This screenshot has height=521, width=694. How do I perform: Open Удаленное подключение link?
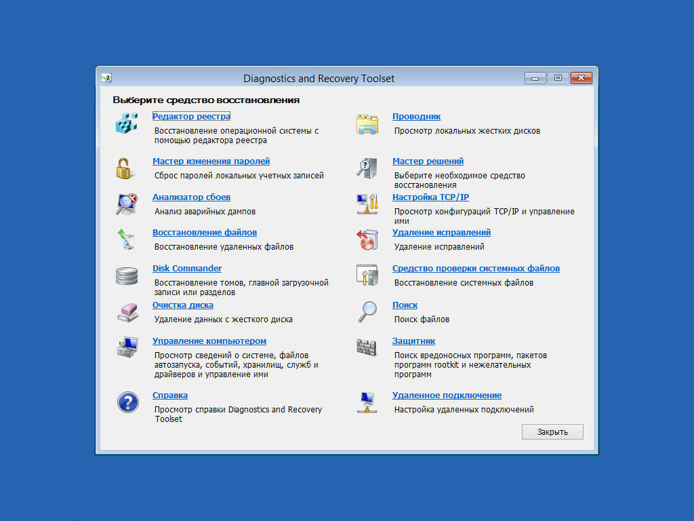pyautogui.click(x=447, y=395)
